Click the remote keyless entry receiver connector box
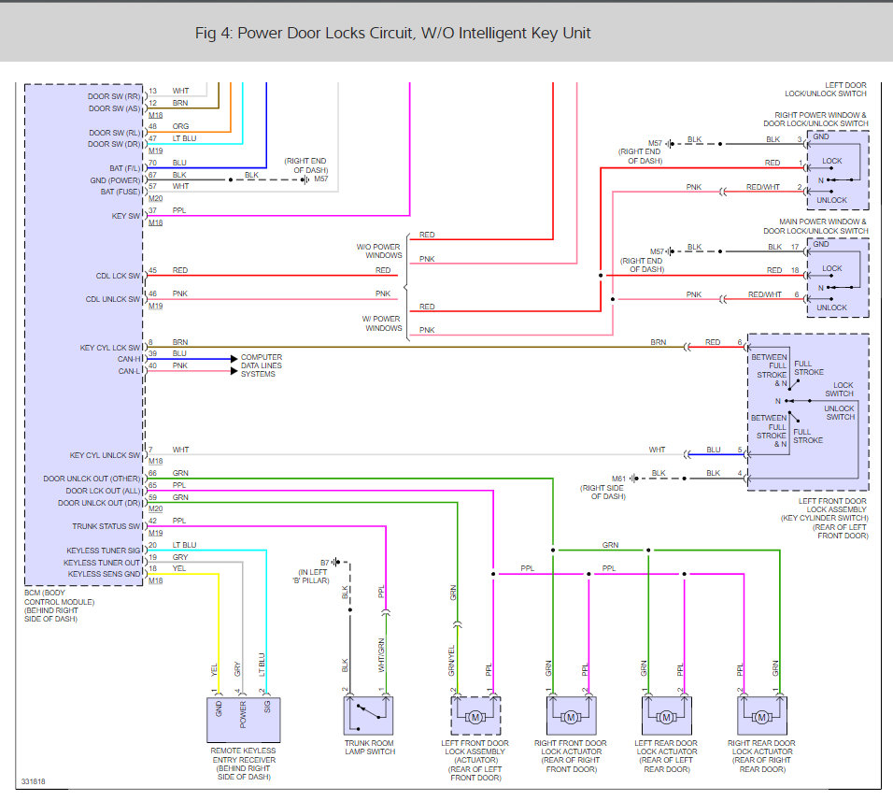Viewport: 893px width, 801px height. (243, 720)
